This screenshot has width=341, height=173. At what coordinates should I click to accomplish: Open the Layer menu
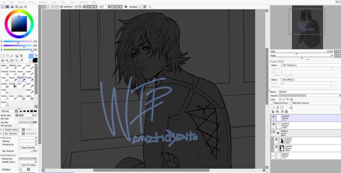click(x=32, y=2)
